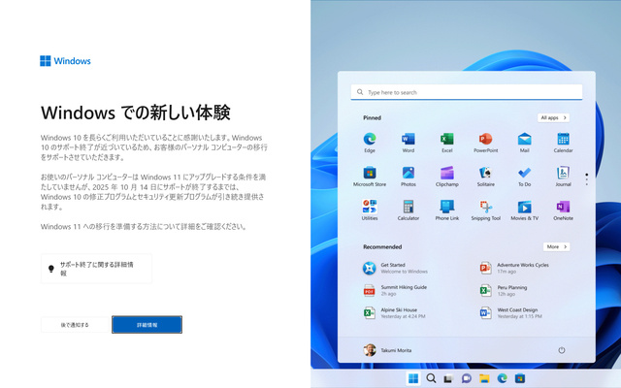Click the 後で通知する button
The image size is (621, 388).
(75, 325)
